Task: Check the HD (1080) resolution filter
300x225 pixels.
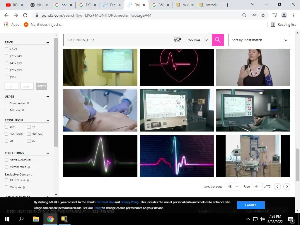Action: click(6, 134)
